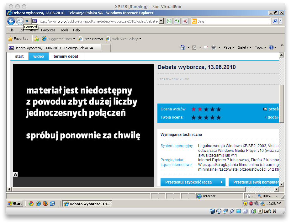The height and width of the screenshot is (224, 291).
Task: Click the horizontal scroll right arrow
Action: (x=277, y=189)
